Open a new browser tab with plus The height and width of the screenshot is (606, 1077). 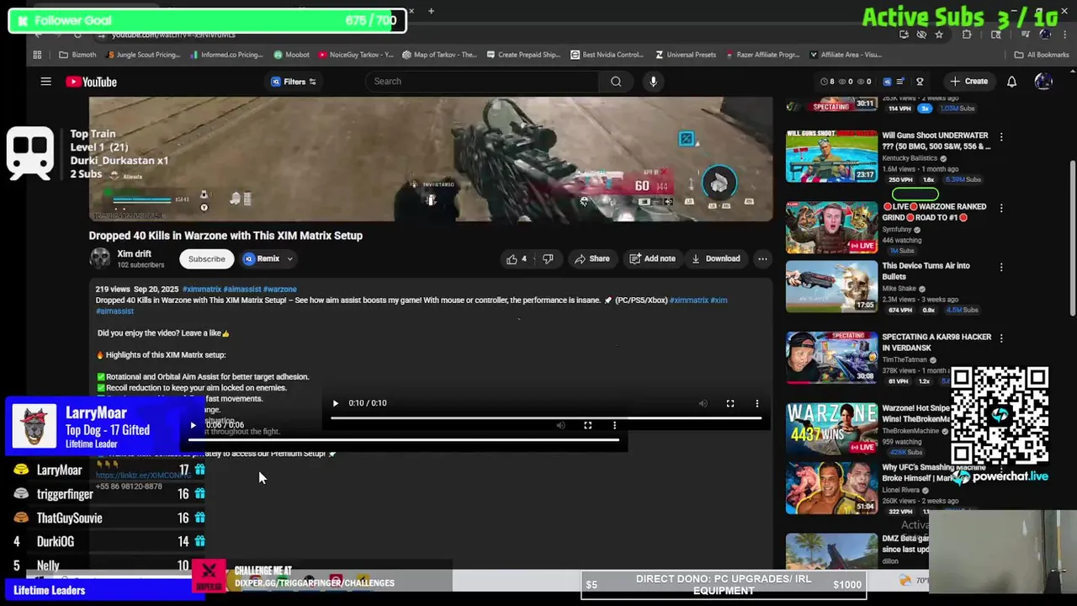431,11
